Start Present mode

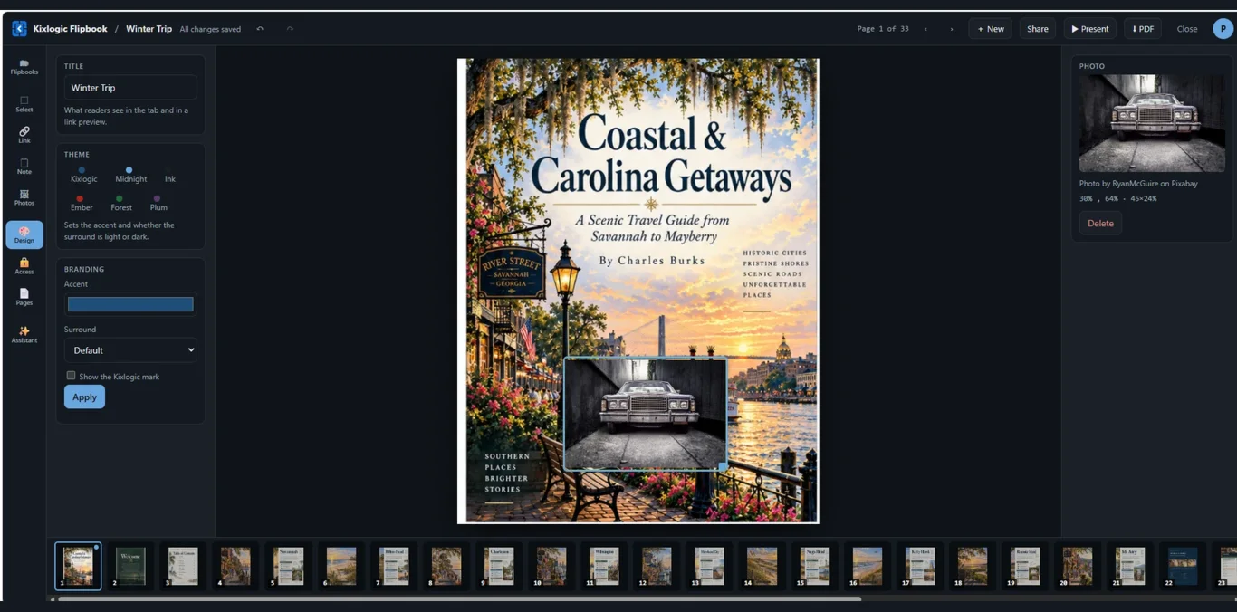tap(1089, 29)
